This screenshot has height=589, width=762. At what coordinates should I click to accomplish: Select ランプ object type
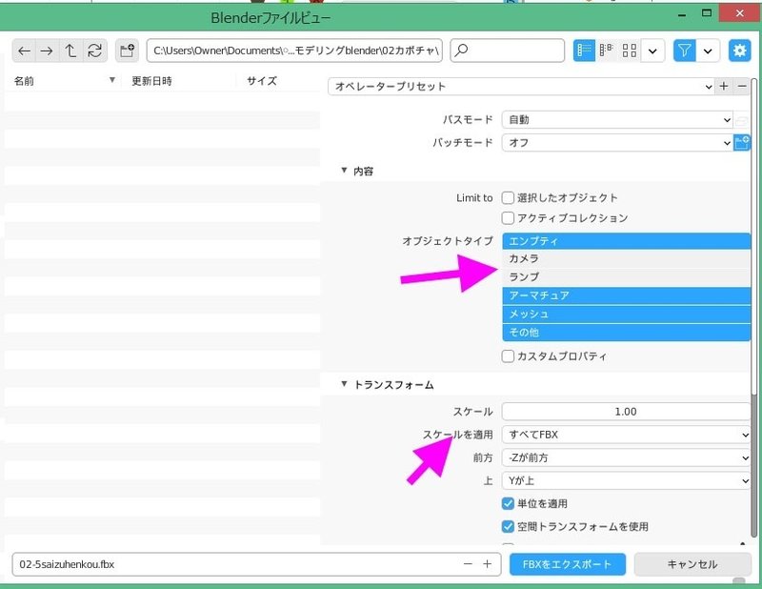[627, 277]
